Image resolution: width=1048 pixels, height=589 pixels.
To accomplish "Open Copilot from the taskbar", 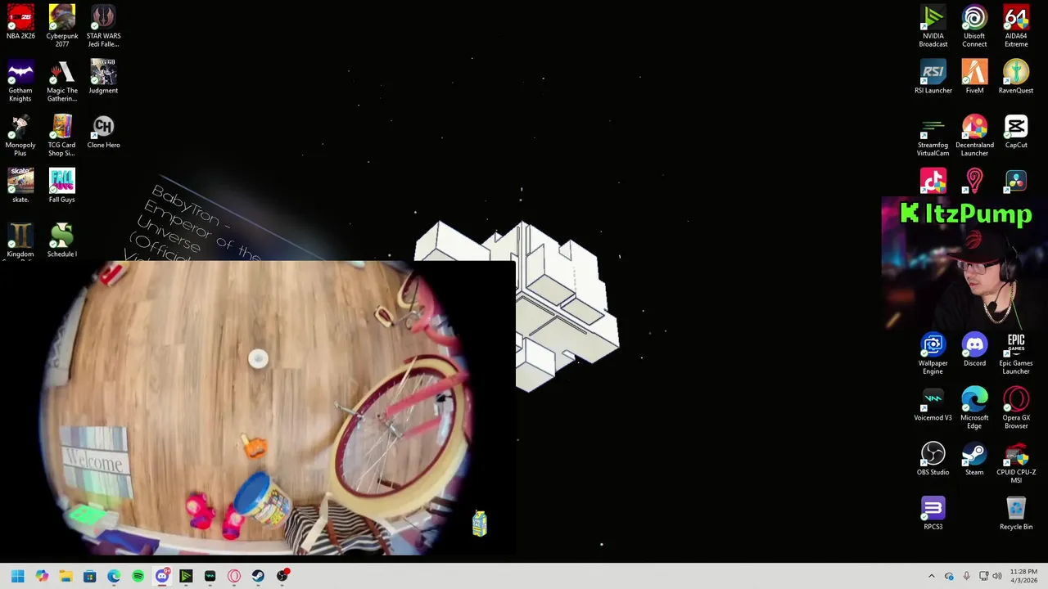I will (x=42, y=576).
